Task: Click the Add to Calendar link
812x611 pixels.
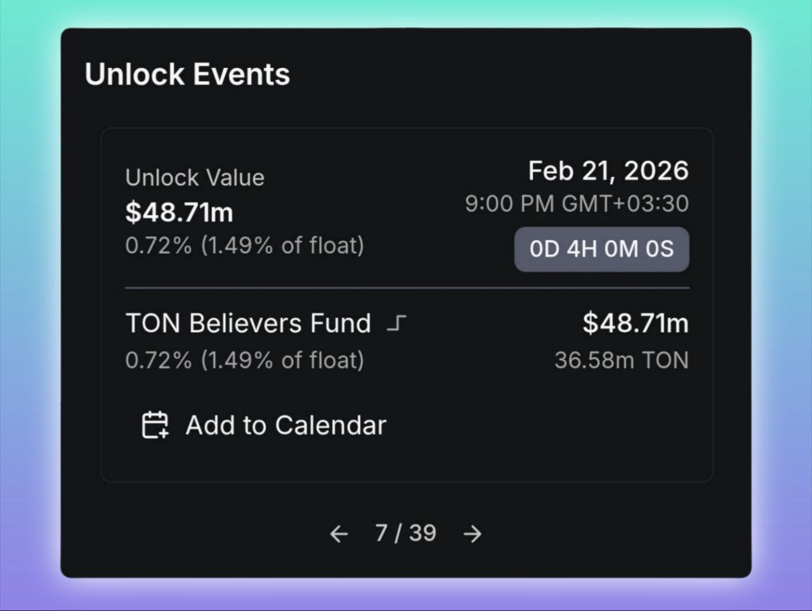Action: pyautogui.click(x=285, y=425)
